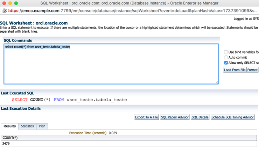Click inside the SQL Commands text area

click(111, 66)
